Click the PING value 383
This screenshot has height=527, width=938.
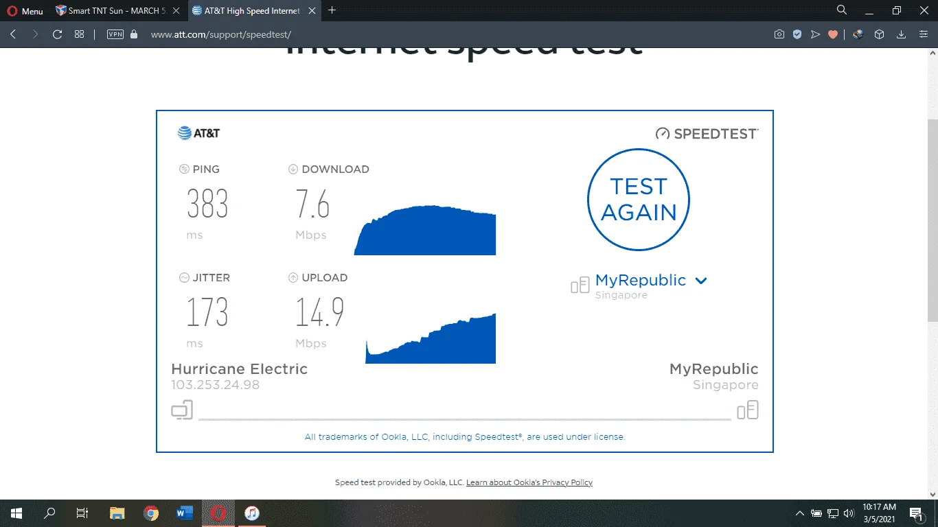pyautogui.click(x=207, y=204)
